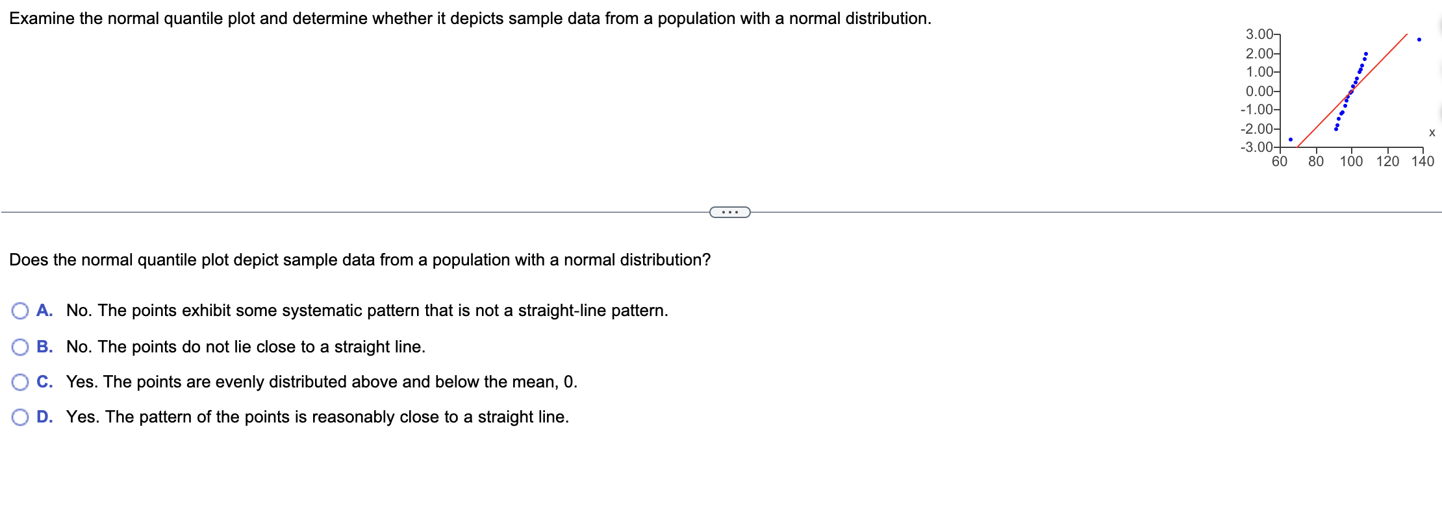Viewport: 1442px width, 514px height.
Task: Click the topmost point near 2.00
Action: (1365, 53)
